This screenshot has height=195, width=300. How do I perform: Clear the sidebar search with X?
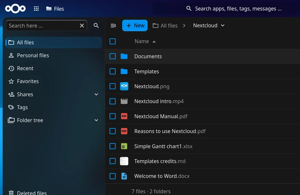click(82, 26)
